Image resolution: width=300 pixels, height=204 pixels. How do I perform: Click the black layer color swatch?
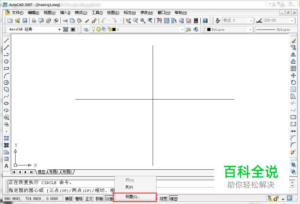click(114, 29)
